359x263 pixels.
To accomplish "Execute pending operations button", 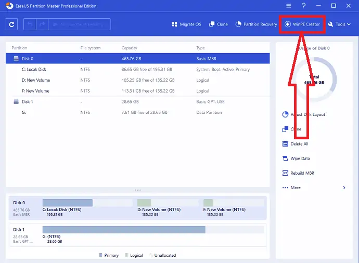I will tap(80, 24).
